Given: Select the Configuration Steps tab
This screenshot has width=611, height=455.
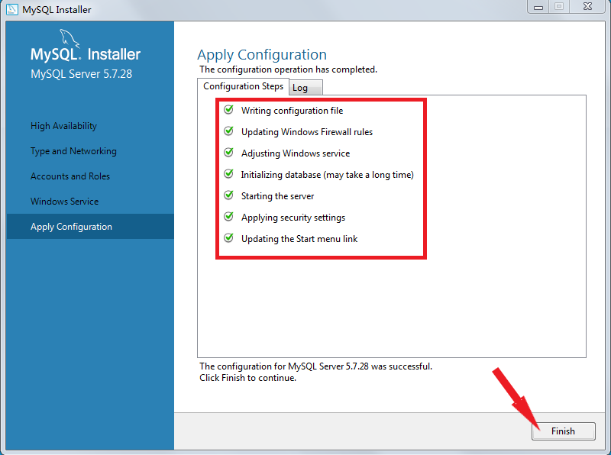Looking at the screenshot, I should tap(243, 86).
